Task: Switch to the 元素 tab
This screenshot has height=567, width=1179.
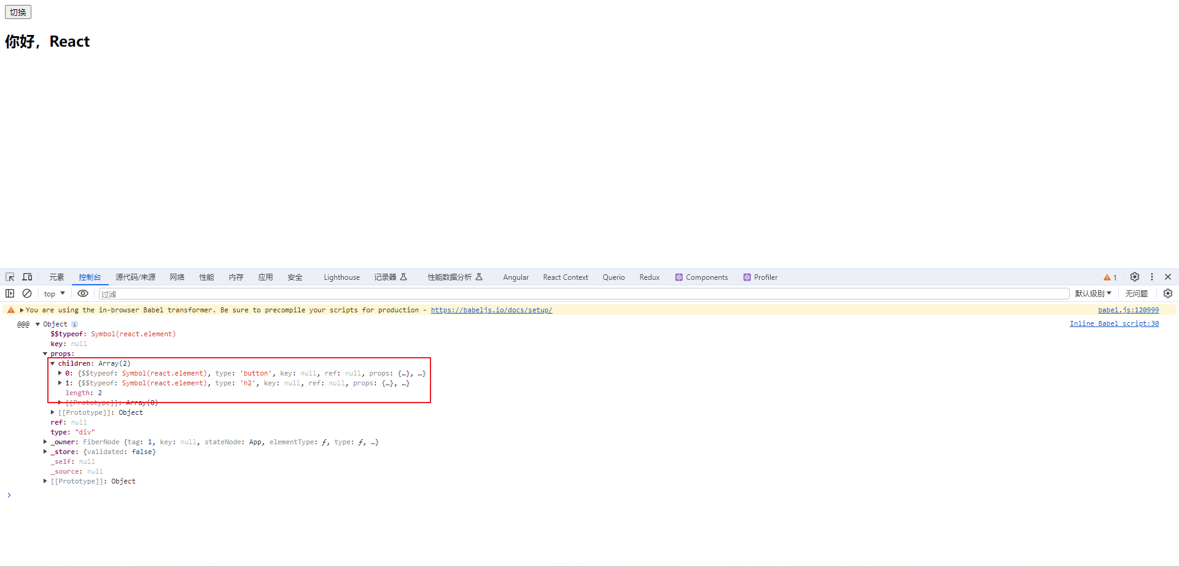Action: (x=56, y=277)
